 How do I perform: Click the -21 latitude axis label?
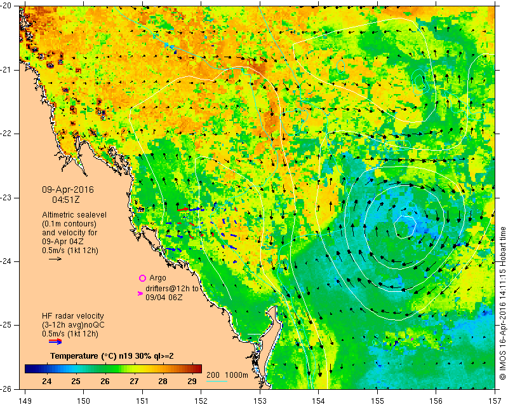(7, 70)
